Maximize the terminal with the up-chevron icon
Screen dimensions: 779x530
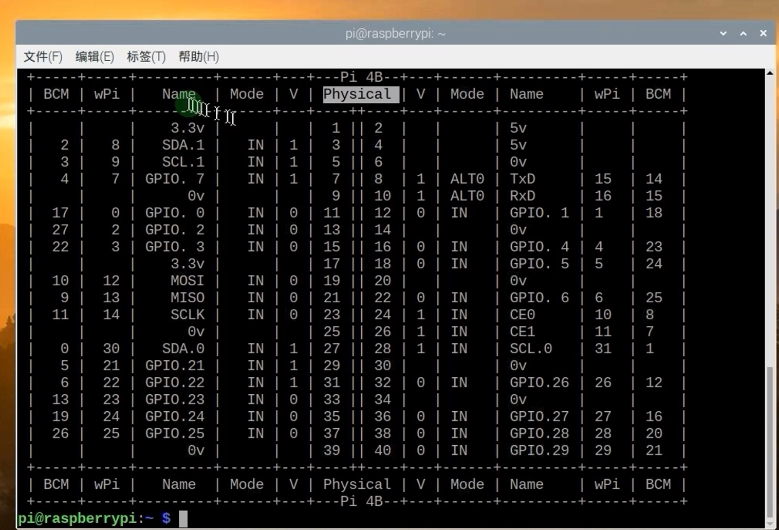pos(743,33)
